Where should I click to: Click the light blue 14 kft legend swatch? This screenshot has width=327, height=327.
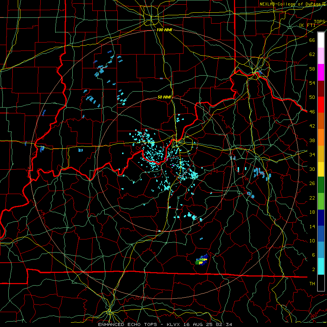(321, 250)
